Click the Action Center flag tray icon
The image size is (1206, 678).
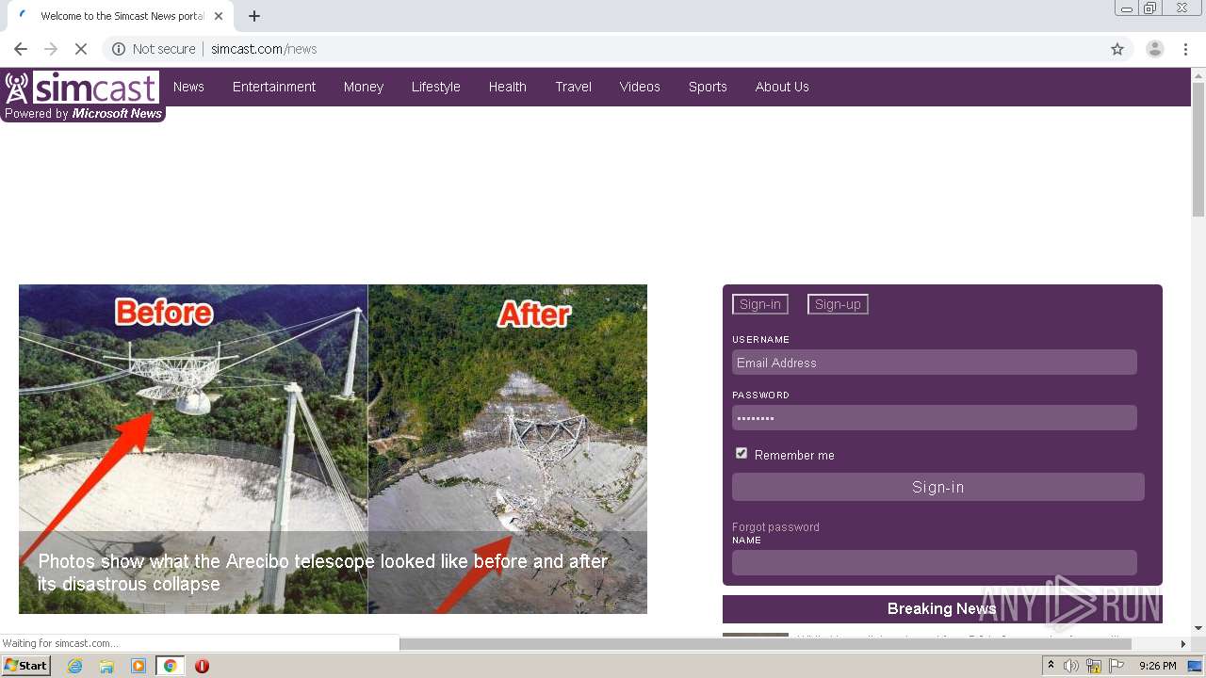[x=1116, y=666]
